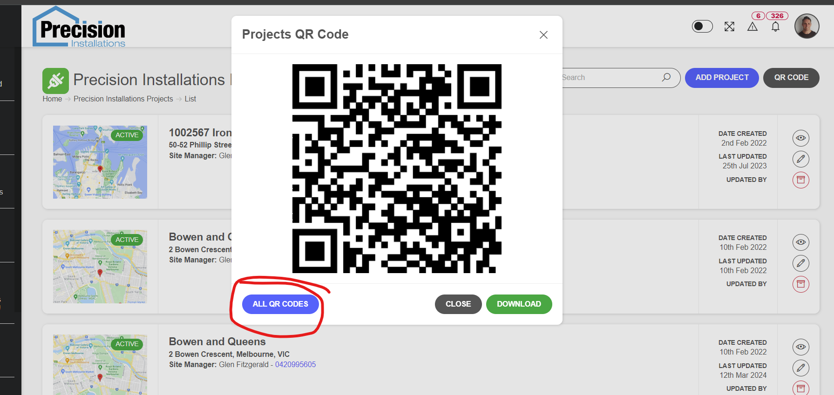834x395 pixels.
Task: Click the Projects QR Code dialog title
Action: (x=295, y=34)
